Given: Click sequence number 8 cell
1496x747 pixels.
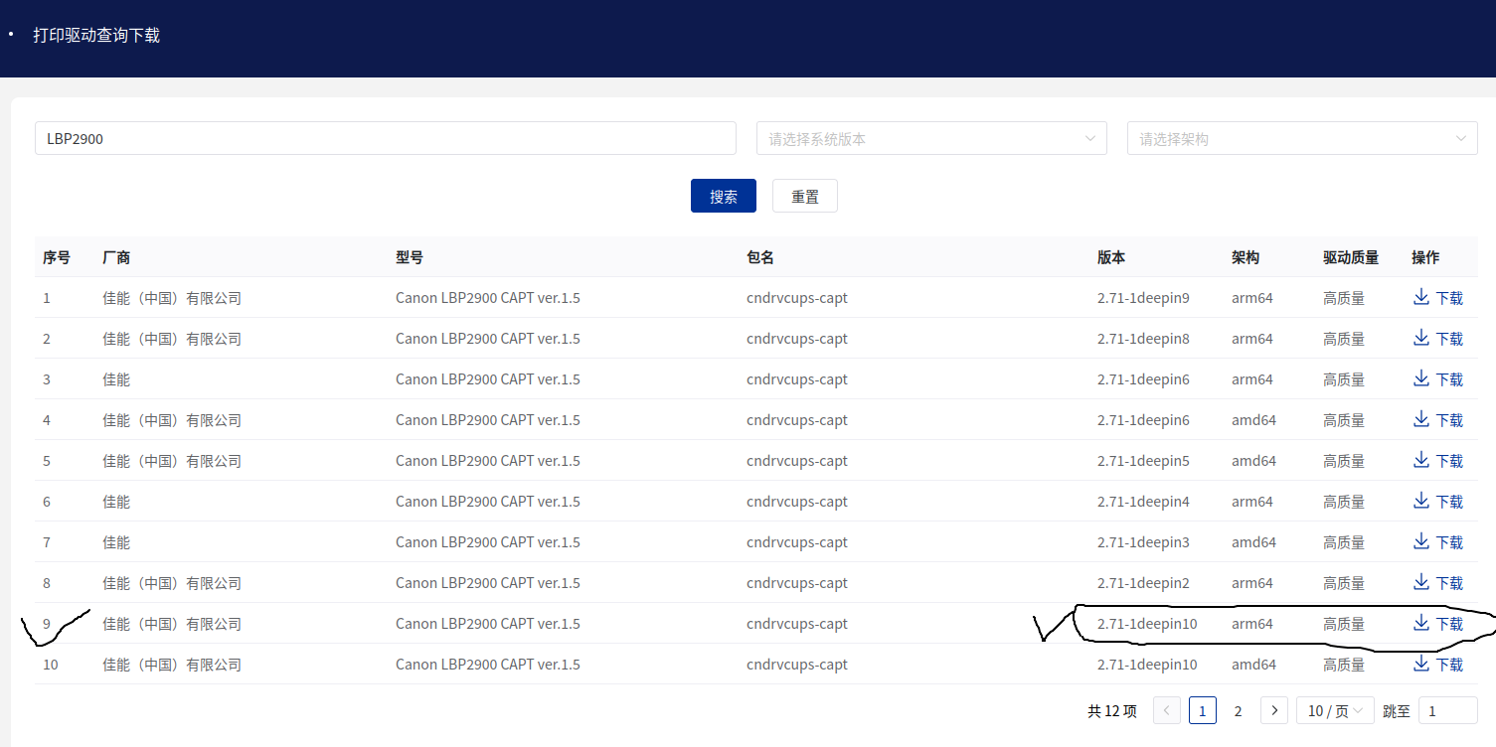Looking at the screenshot, I should pyautogui.click(x=47, y=583).
